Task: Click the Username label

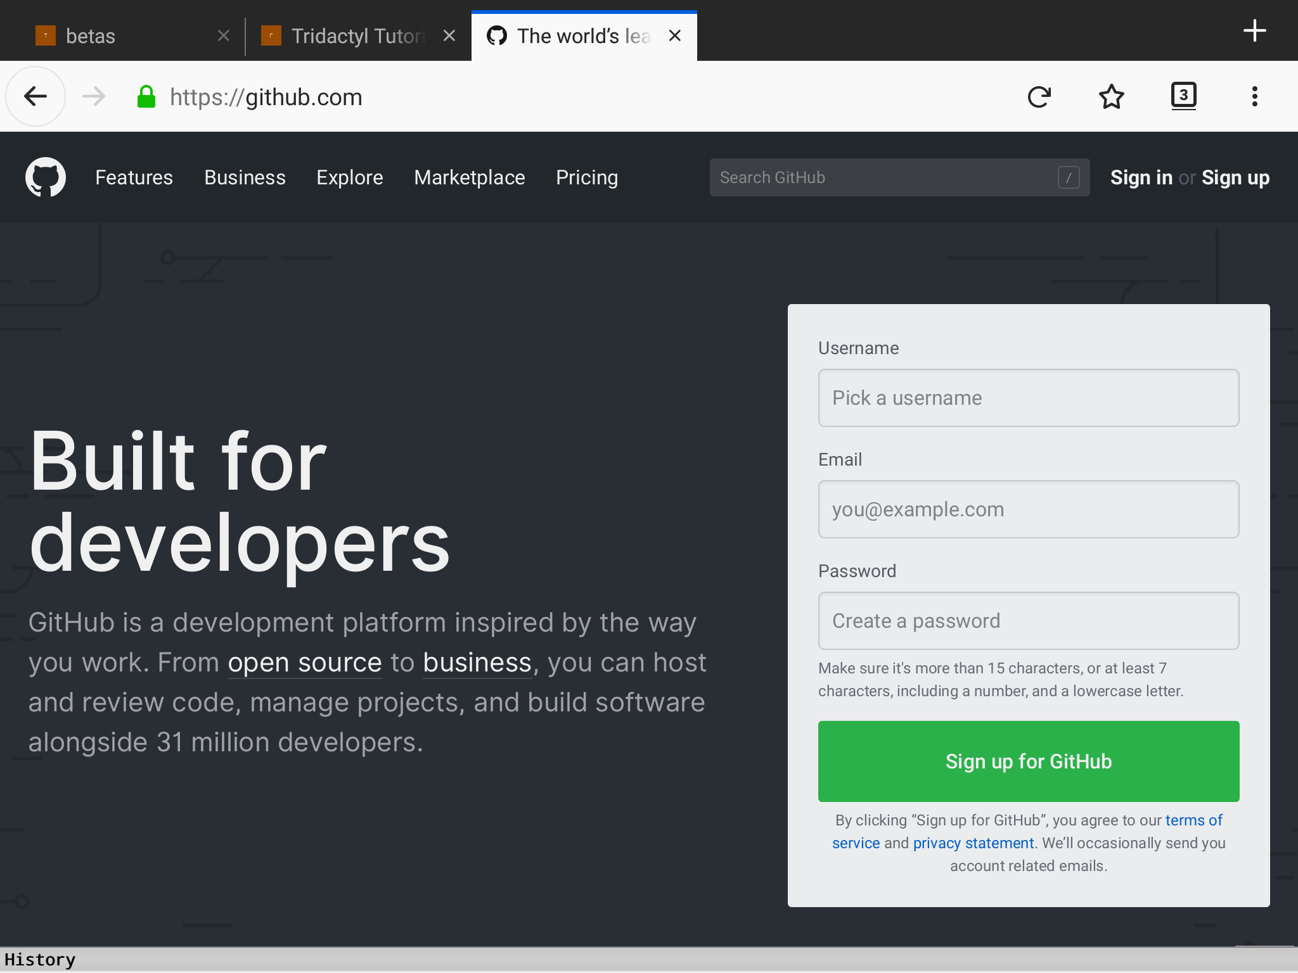Action: [x=859, y=348]
